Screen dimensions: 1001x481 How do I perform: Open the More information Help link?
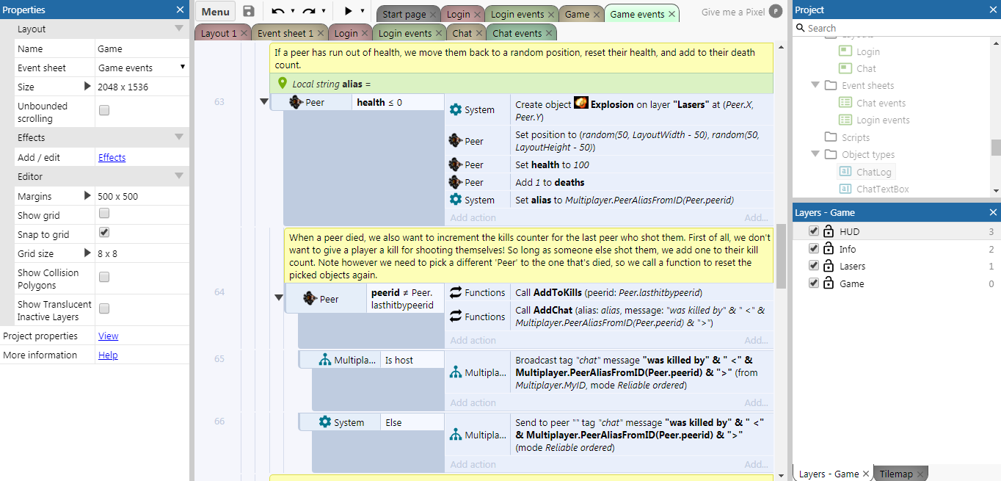coord(108,355)
